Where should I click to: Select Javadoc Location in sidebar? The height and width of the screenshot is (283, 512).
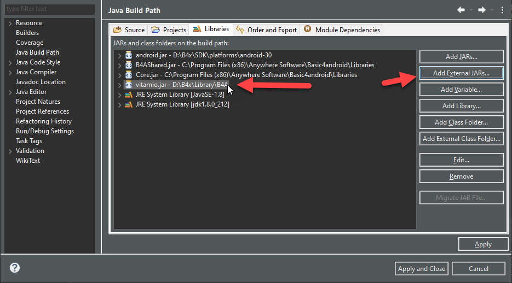click(x=41, y=82)
